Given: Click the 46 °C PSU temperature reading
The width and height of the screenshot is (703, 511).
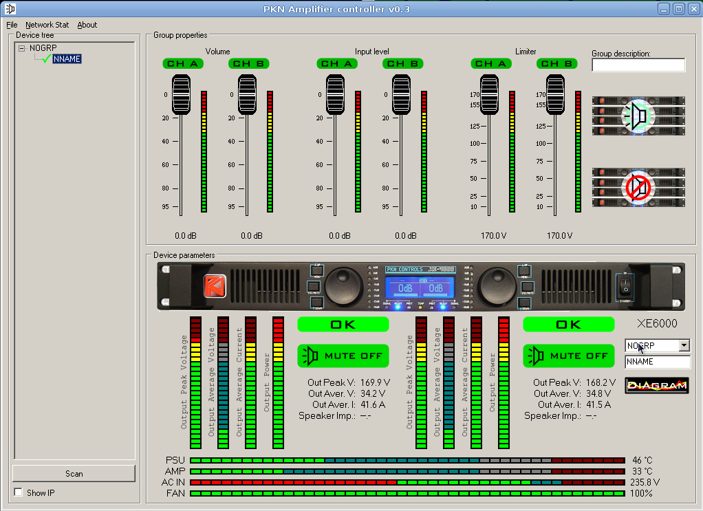Looking at the screenshot, I should (x=642, y=460).
